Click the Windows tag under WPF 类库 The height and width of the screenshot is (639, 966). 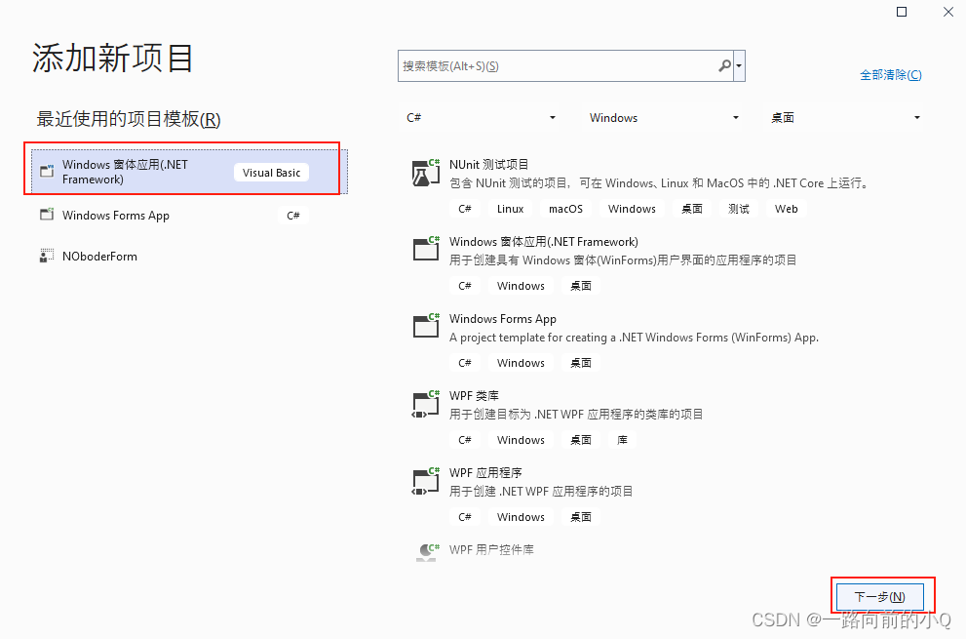click(521, 440)
